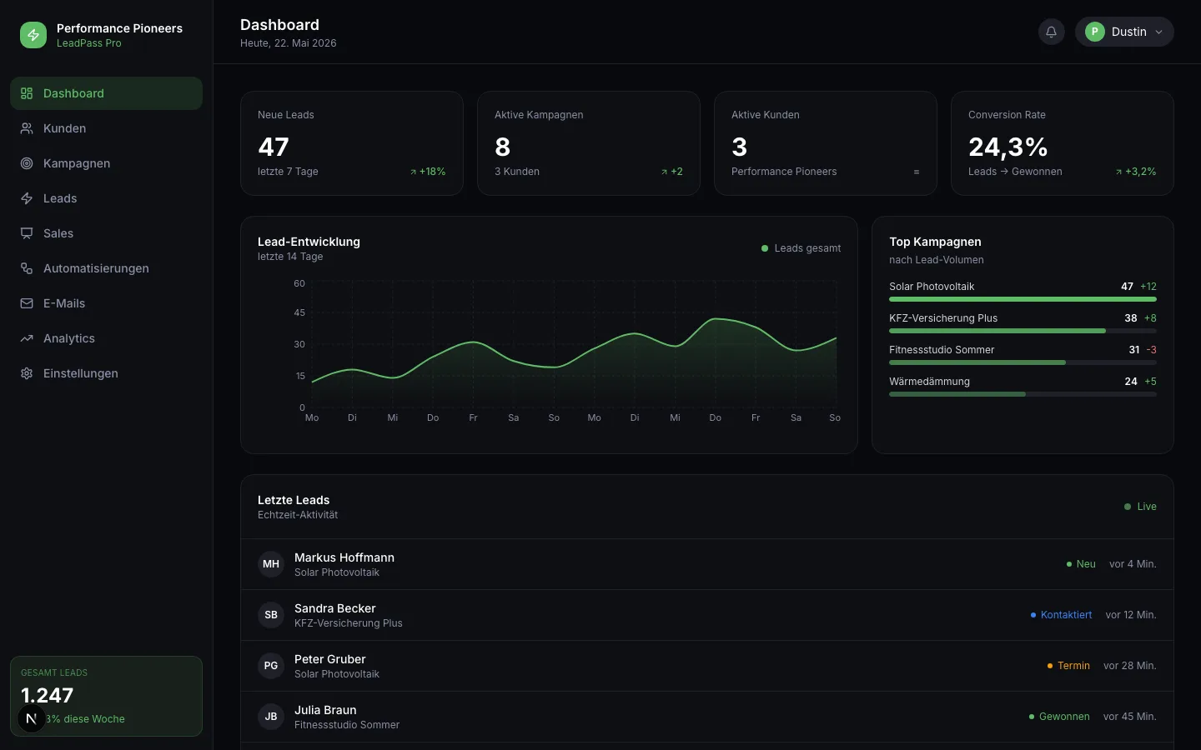Click the SB avatar of Sandra Becker
The height and width of the screenshot is (750, 1201).
click(x=271, y=615)
